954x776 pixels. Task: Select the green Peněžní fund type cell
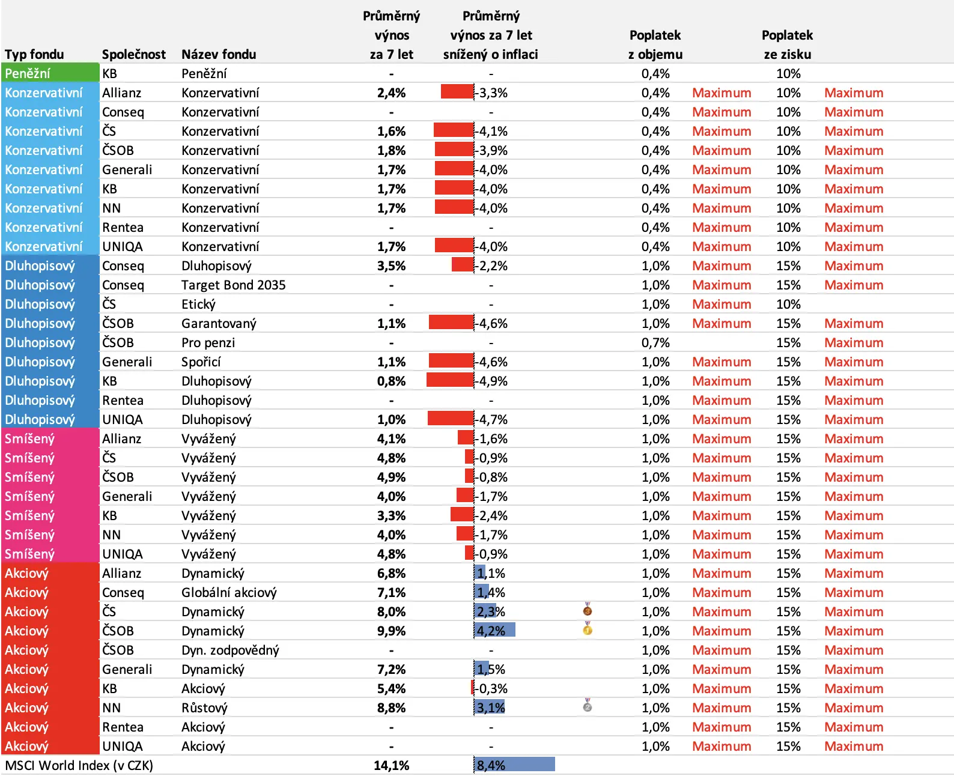[50, 73]
